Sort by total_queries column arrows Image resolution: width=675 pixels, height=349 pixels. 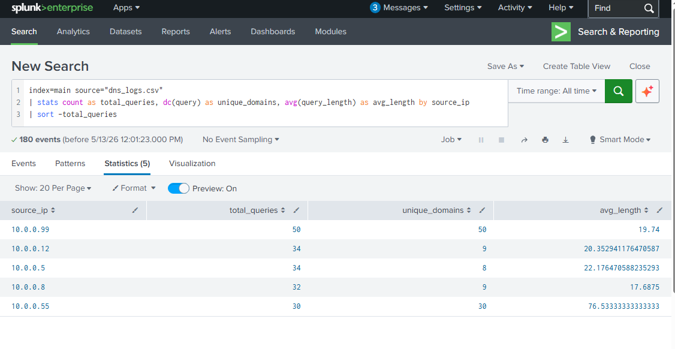pyautogui.click(x=283, y=210)
